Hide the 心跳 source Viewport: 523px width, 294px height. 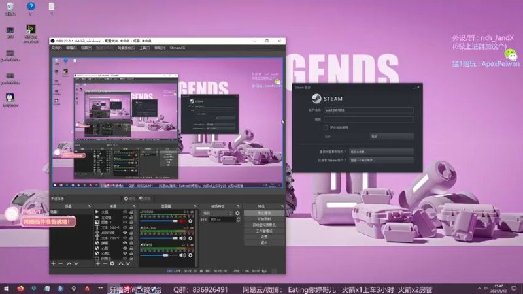(125, 248)
